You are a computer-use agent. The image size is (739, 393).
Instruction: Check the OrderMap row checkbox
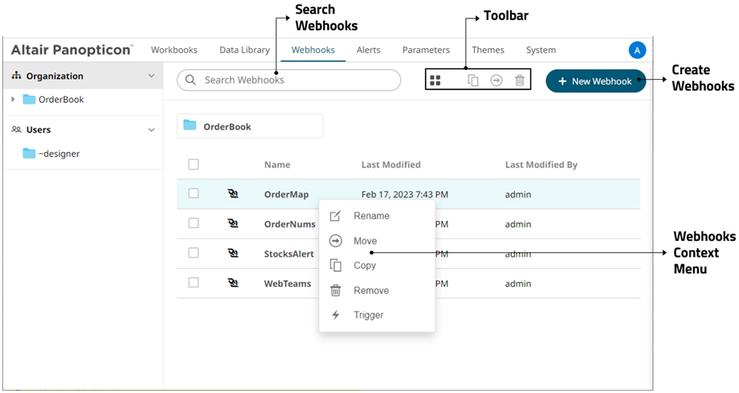point(193,193)
